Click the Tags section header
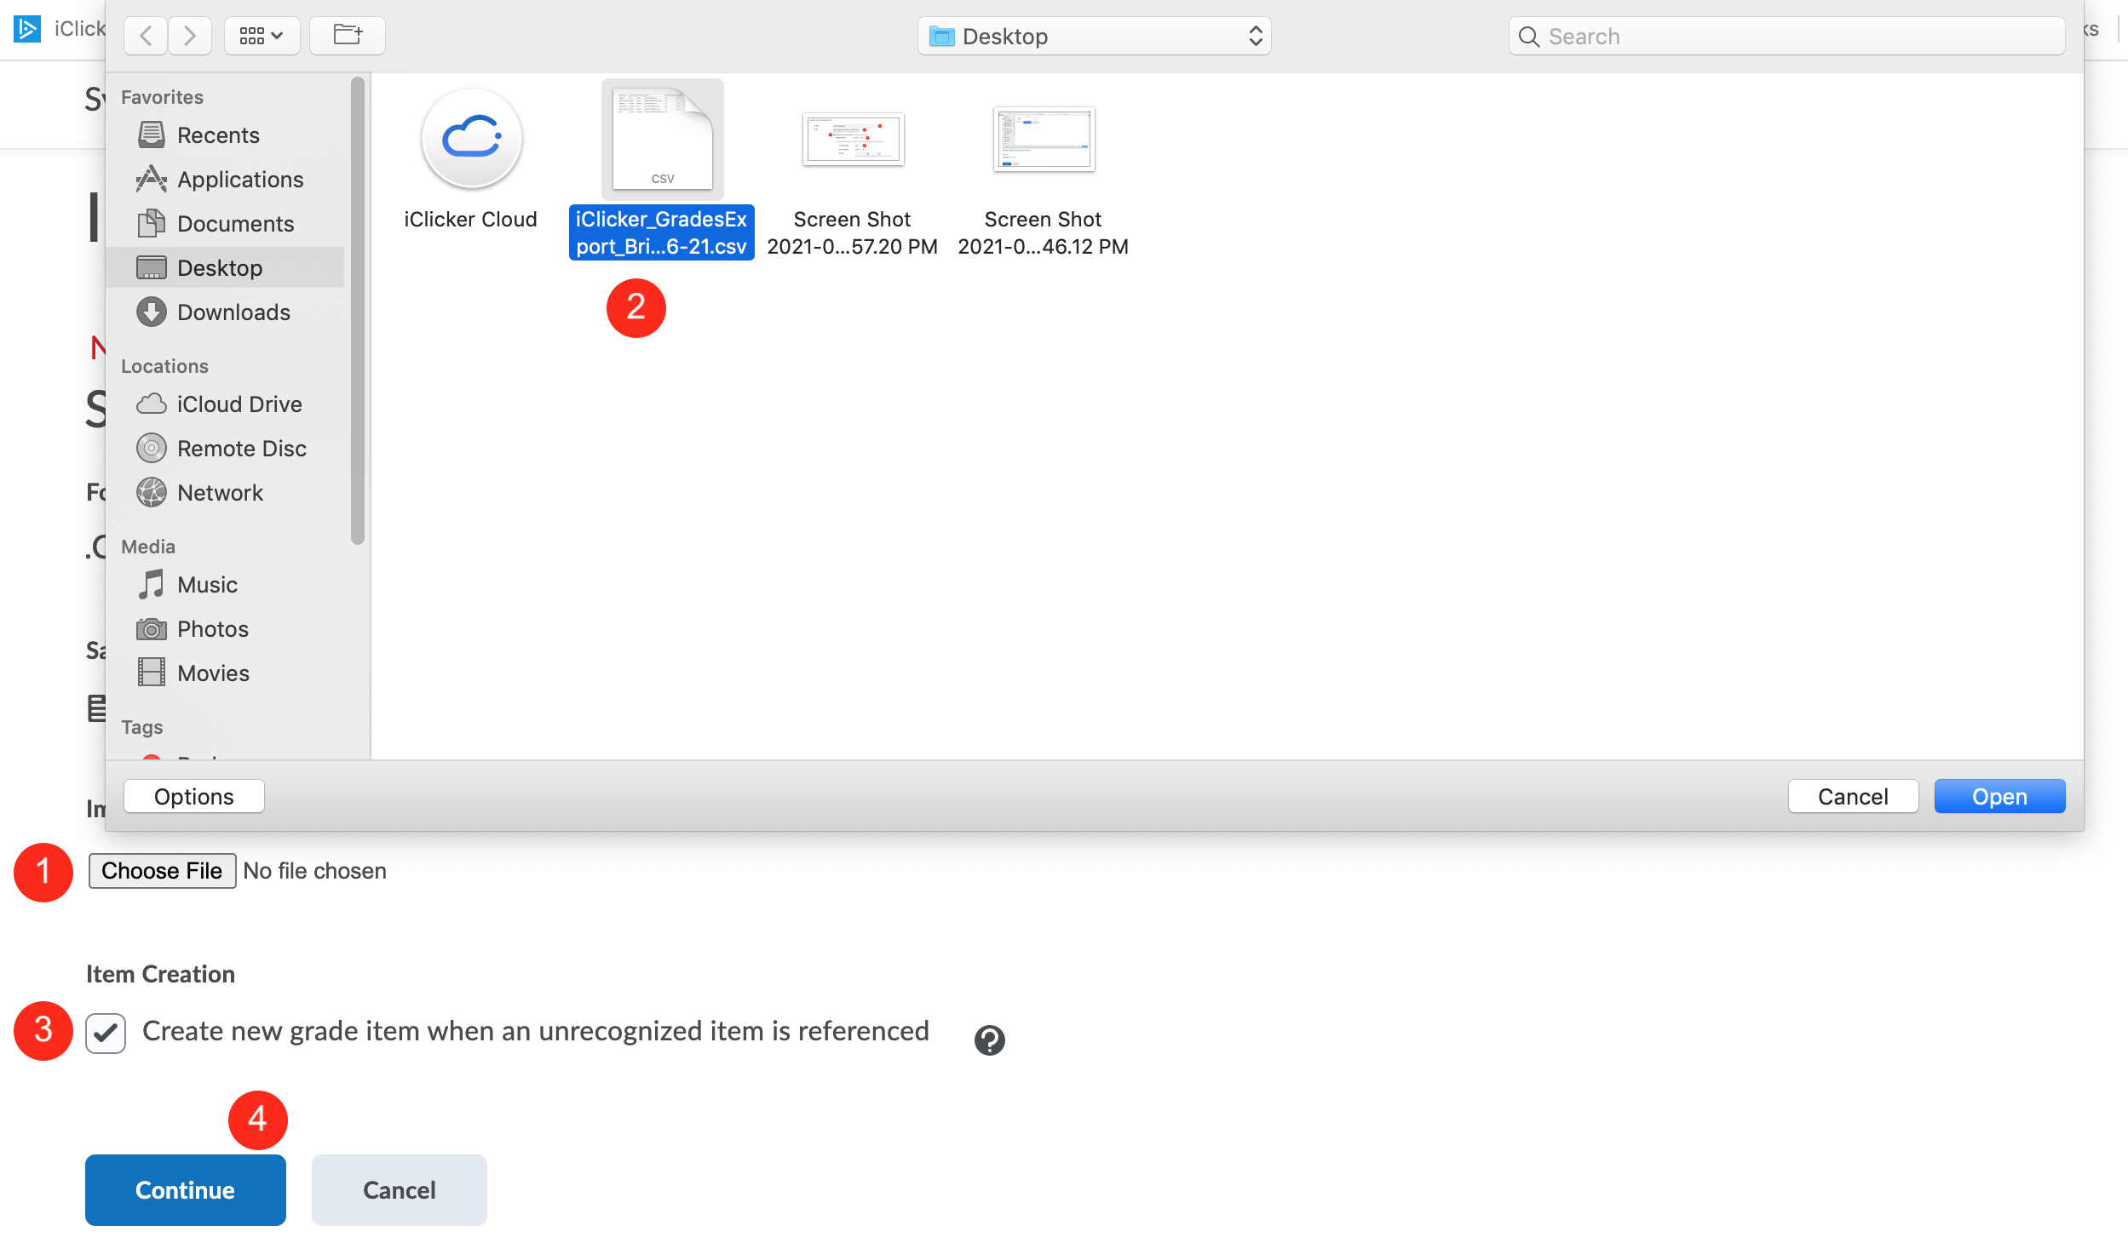The height and width of the screenshot is (1260, 2128). (x=141, y=727)
